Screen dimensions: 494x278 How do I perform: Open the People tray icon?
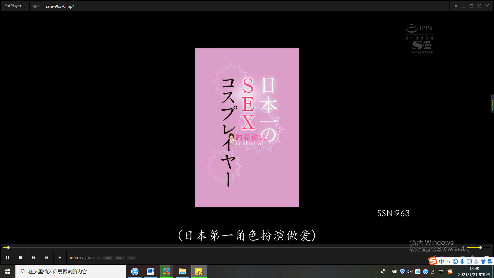tap(383, 272)
